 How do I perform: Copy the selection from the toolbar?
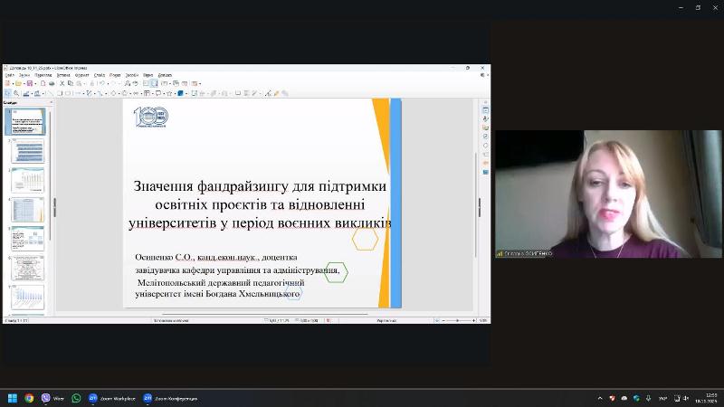point(71,83)
